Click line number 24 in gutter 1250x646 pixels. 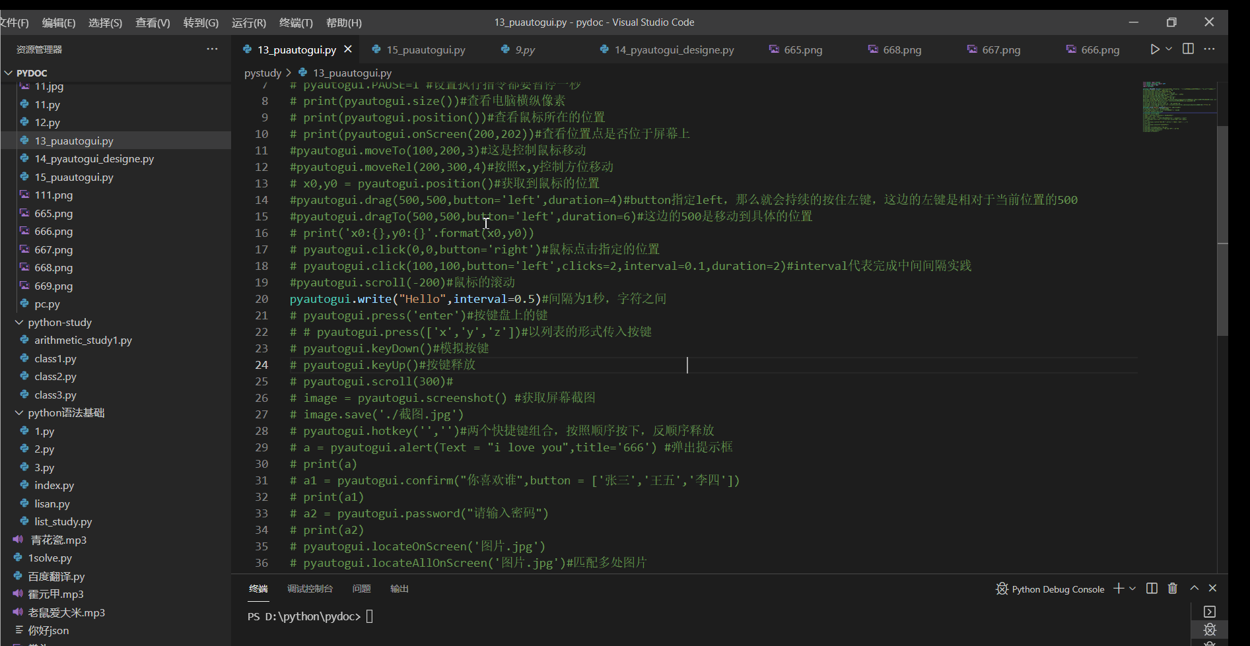pos(261,365)
